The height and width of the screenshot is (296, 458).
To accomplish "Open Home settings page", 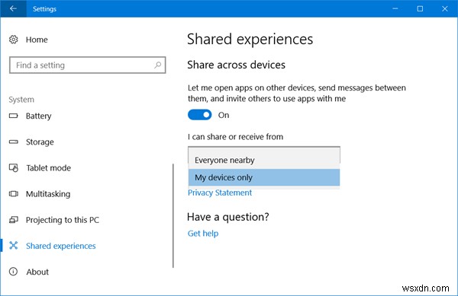I will 37,40.
